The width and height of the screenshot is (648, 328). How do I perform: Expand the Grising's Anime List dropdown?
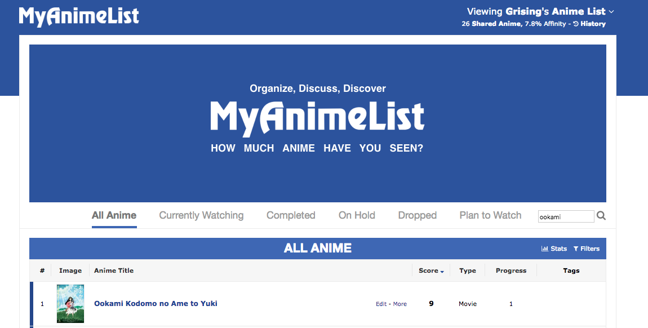pyautogui.click(x=611, y=11)
